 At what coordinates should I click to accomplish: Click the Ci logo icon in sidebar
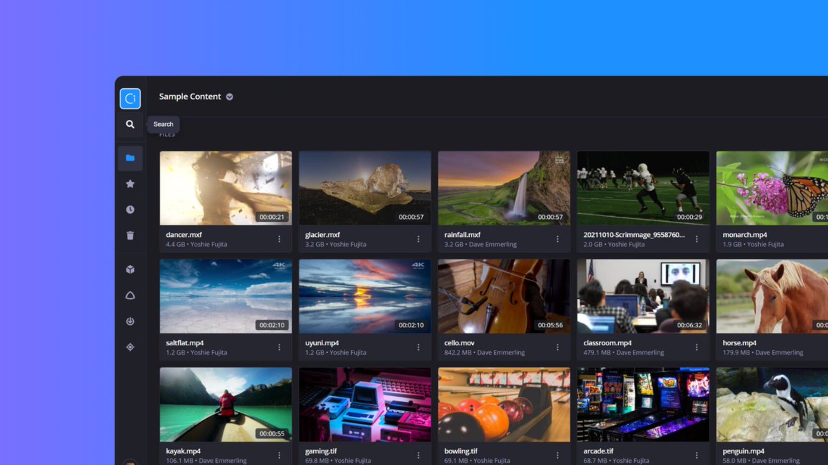click(x=130, y=98)
